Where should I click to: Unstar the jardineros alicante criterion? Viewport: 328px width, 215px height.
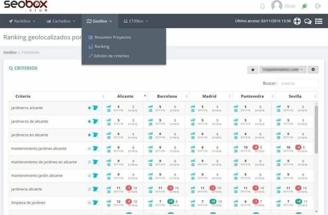tap(89, 108)
